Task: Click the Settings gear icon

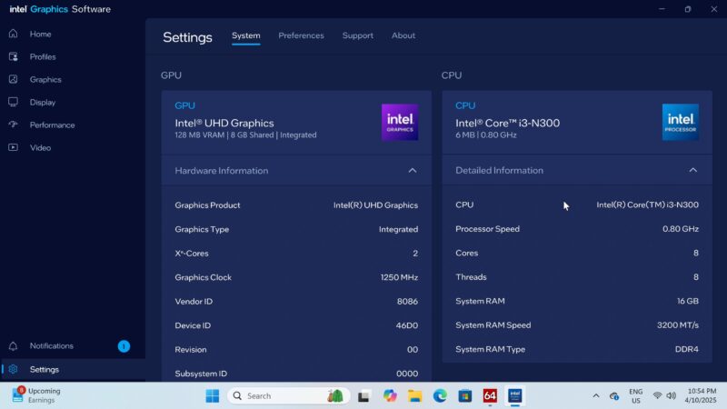Action: [x=13, y=369]
